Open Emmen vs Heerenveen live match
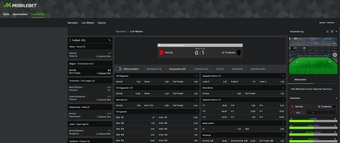Image resolution: width=340 pixels, height=143 pixels. coord(90,115)
